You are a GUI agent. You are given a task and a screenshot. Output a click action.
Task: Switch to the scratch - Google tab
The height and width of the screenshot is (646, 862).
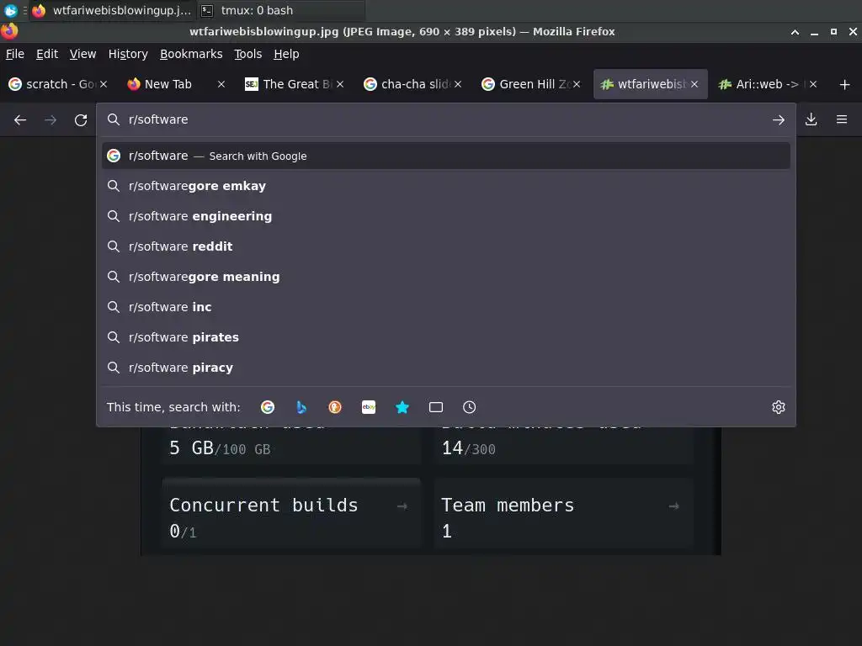[x=58, y=84]
